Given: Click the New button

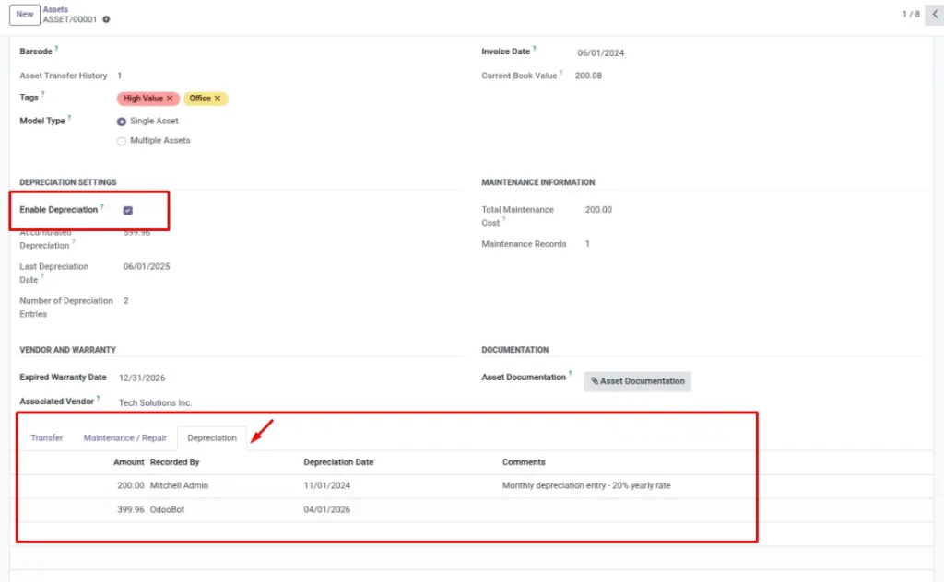Looking at the screenshot, I should click(x=25, y=15).
